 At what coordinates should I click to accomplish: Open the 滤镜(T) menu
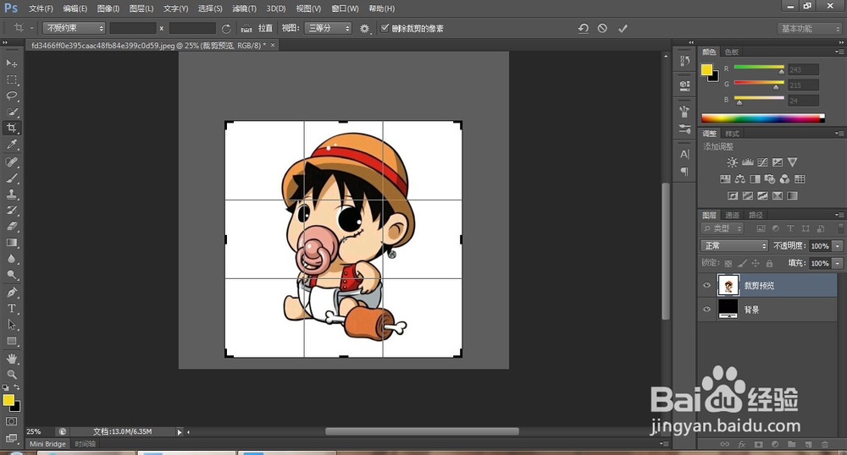pos(244,8)
